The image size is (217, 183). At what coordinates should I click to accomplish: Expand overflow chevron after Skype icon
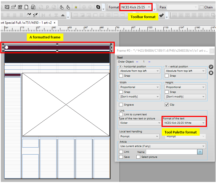coord(103,9)
